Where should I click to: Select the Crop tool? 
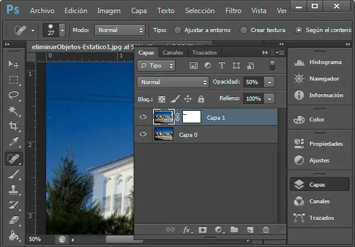coord(13,126)
